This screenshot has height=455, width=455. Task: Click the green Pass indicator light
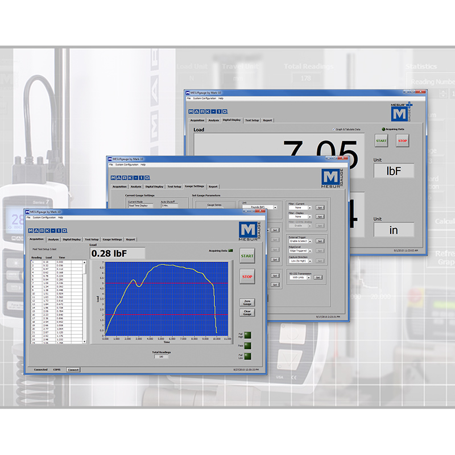[247, 345]
